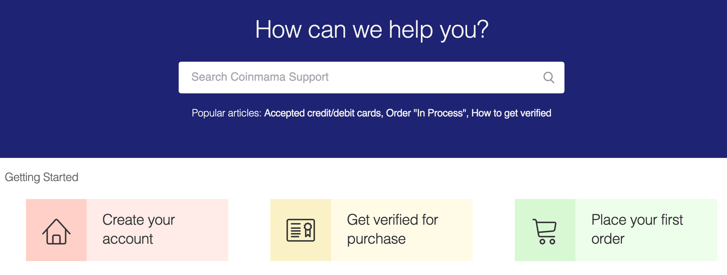The width and height of the screenshot is (727, 275).
Task: Open the Create your account card text
Action: [139, 229]
